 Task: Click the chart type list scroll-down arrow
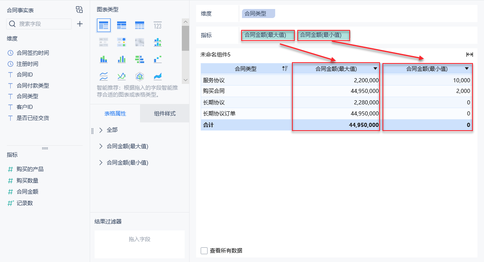point(185,80)
